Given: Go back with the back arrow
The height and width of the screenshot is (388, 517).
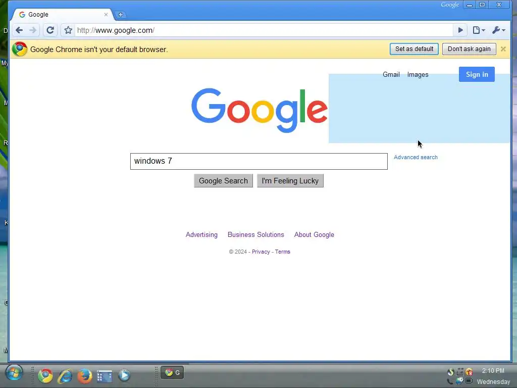Looking at the screenshot, I should click(19, 30).
